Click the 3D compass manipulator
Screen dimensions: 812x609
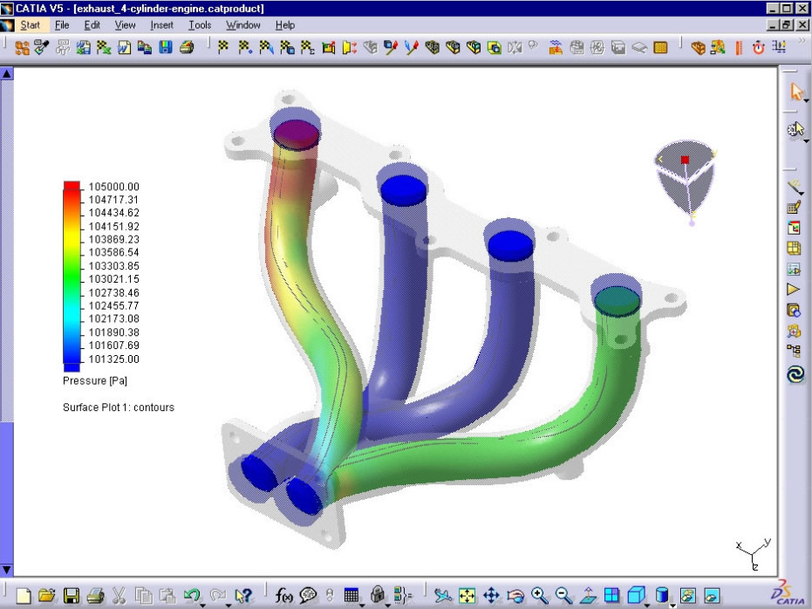pos(686,182)
